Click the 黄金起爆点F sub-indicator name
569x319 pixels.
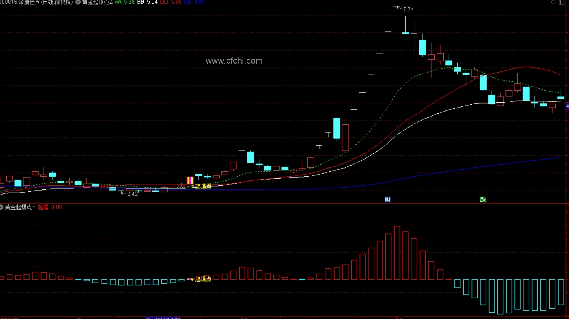20,207
